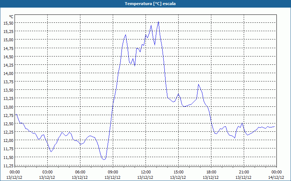Select the 13,25 temperature axis value
The height and width of the screenshot is (181, 291).
tap(8, 98)
